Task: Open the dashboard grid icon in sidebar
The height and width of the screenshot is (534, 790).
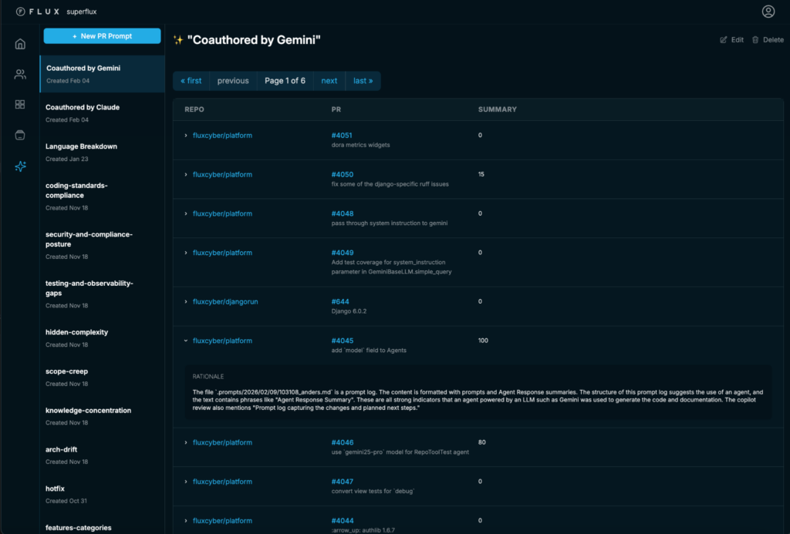Action: 20,104
